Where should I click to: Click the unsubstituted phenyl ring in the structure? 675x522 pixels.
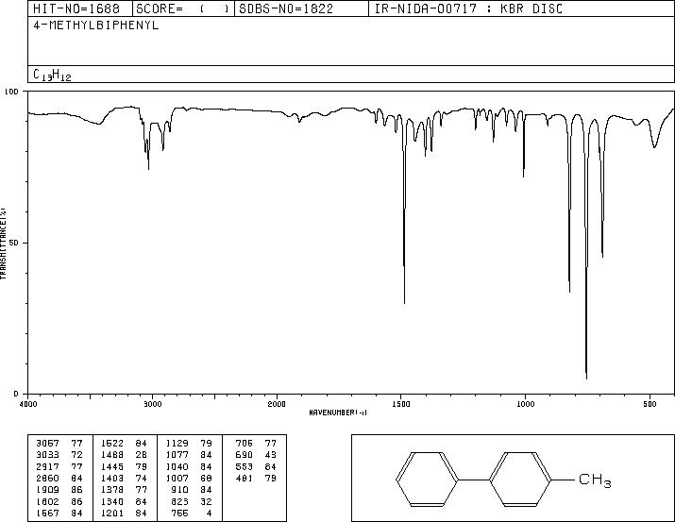point(427,479)
